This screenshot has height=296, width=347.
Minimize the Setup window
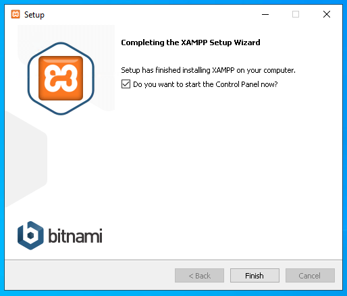point(265,14)
